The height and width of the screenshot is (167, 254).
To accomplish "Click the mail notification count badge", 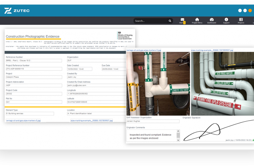I will tap(184, 23).
